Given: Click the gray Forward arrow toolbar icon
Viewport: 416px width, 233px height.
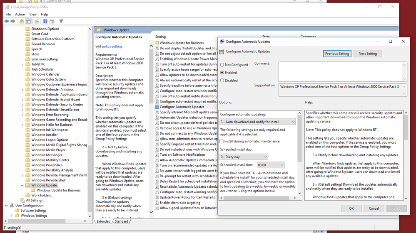Looking at the screenshot, I should click(x=13, y=22).
